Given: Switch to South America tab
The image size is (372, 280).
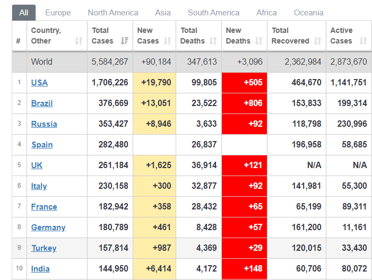Looking at the screenshot, I should [x=213, y=13].
